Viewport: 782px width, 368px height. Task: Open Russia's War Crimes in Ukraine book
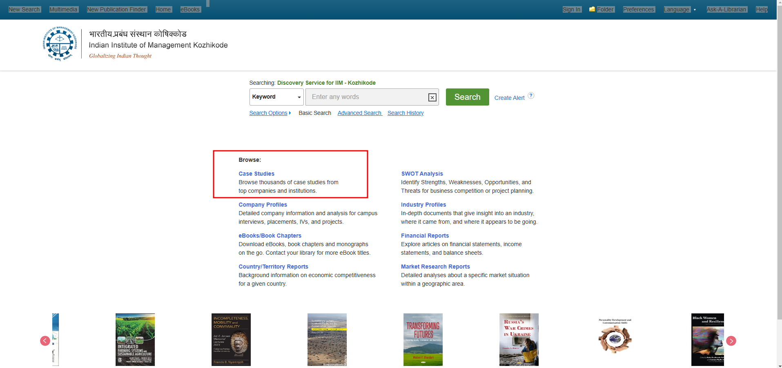(519, 339)
